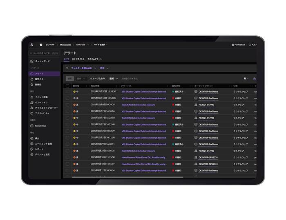Click the RemoteOps sidebar icon

pos(32,126)
